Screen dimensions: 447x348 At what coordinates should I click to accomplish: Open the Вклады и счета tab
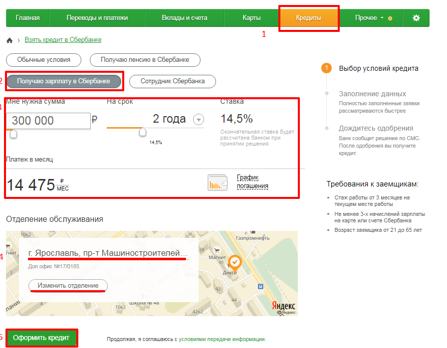[x=185, y=18]
